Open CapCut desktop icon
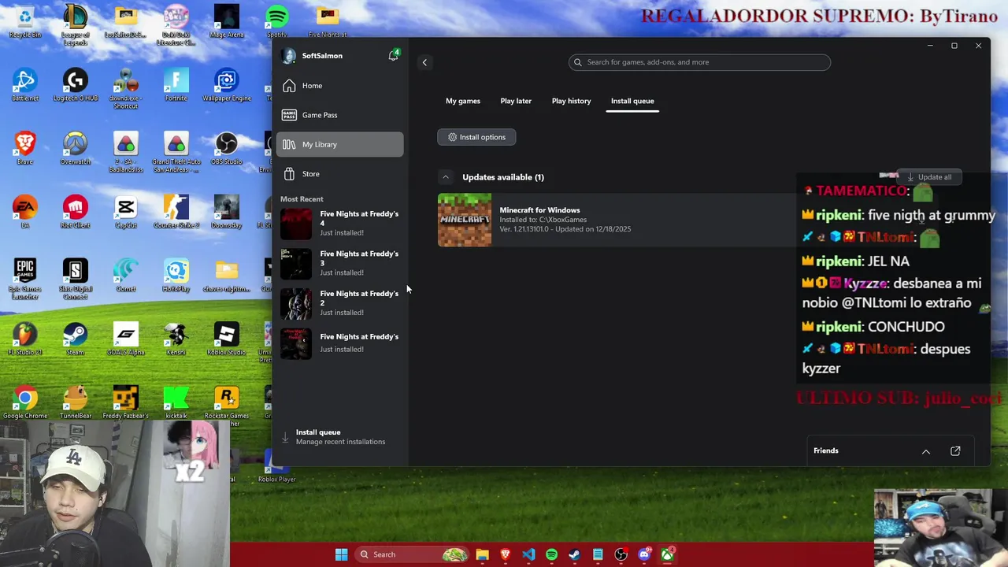Image resolution: width=1008 pixels, height=567 pixels. (126, 213)
